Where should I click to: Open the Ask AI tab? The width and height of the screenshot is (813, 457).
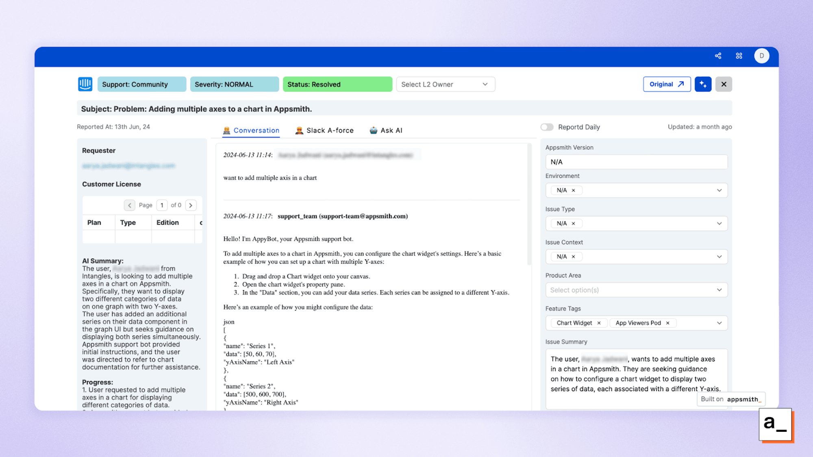pos(385,130)
